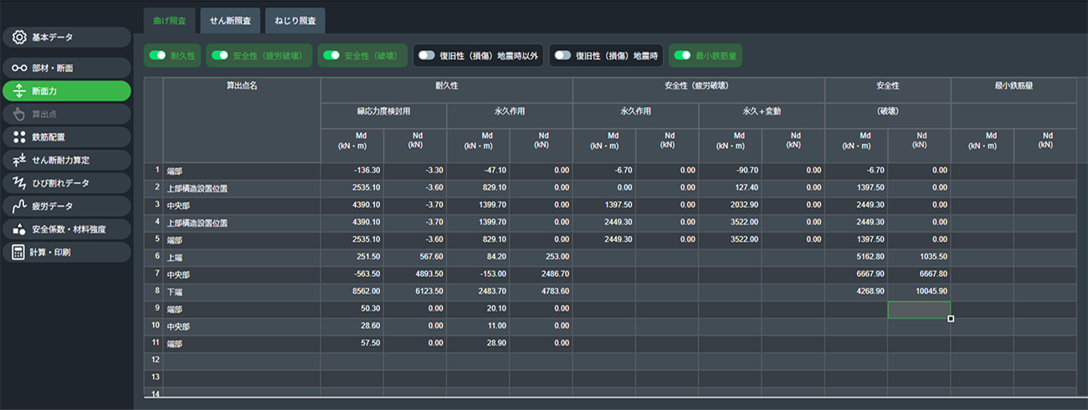Viewport: 1088px width, 410px height.
Task: Click cell value 57.50 in row 11
Action: pyautogui.click(x=352, y=344)
